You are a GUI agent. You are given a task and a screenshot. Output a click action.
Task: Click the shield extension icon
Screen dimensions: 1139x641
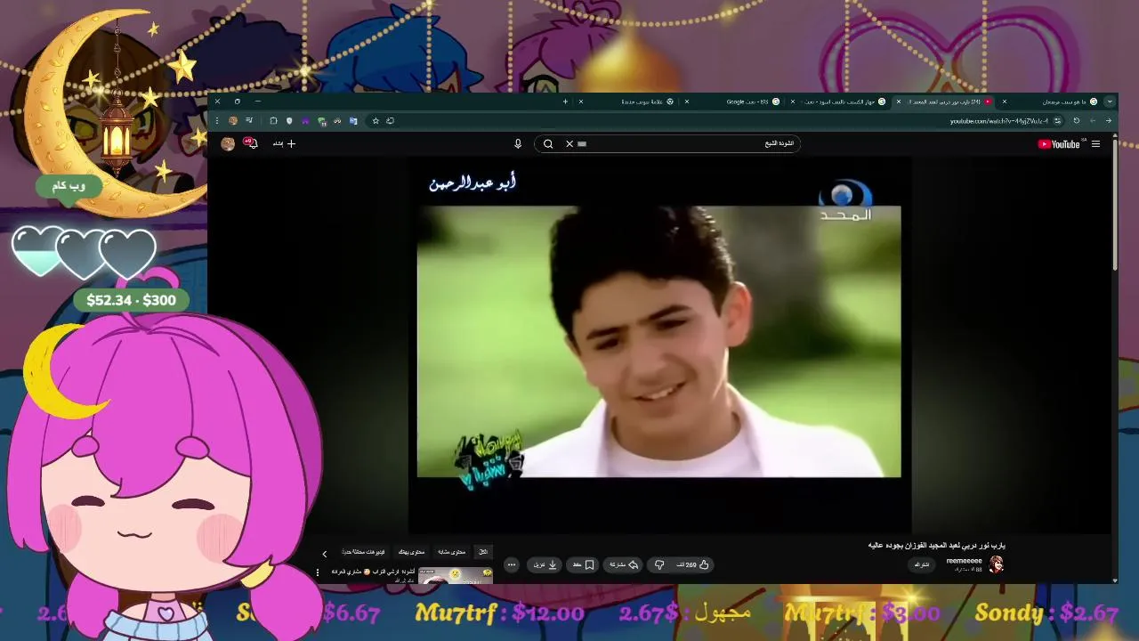pos(289,120)
